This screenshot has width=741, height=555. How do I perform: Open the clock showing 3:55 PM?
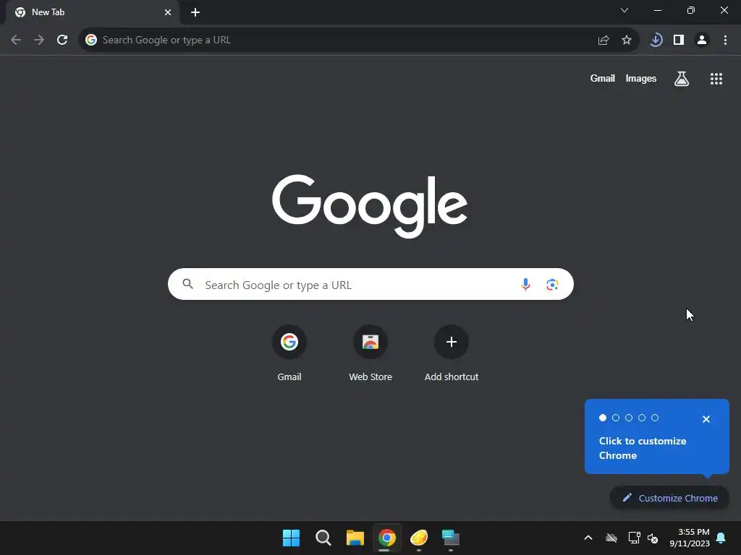point(690,538)
